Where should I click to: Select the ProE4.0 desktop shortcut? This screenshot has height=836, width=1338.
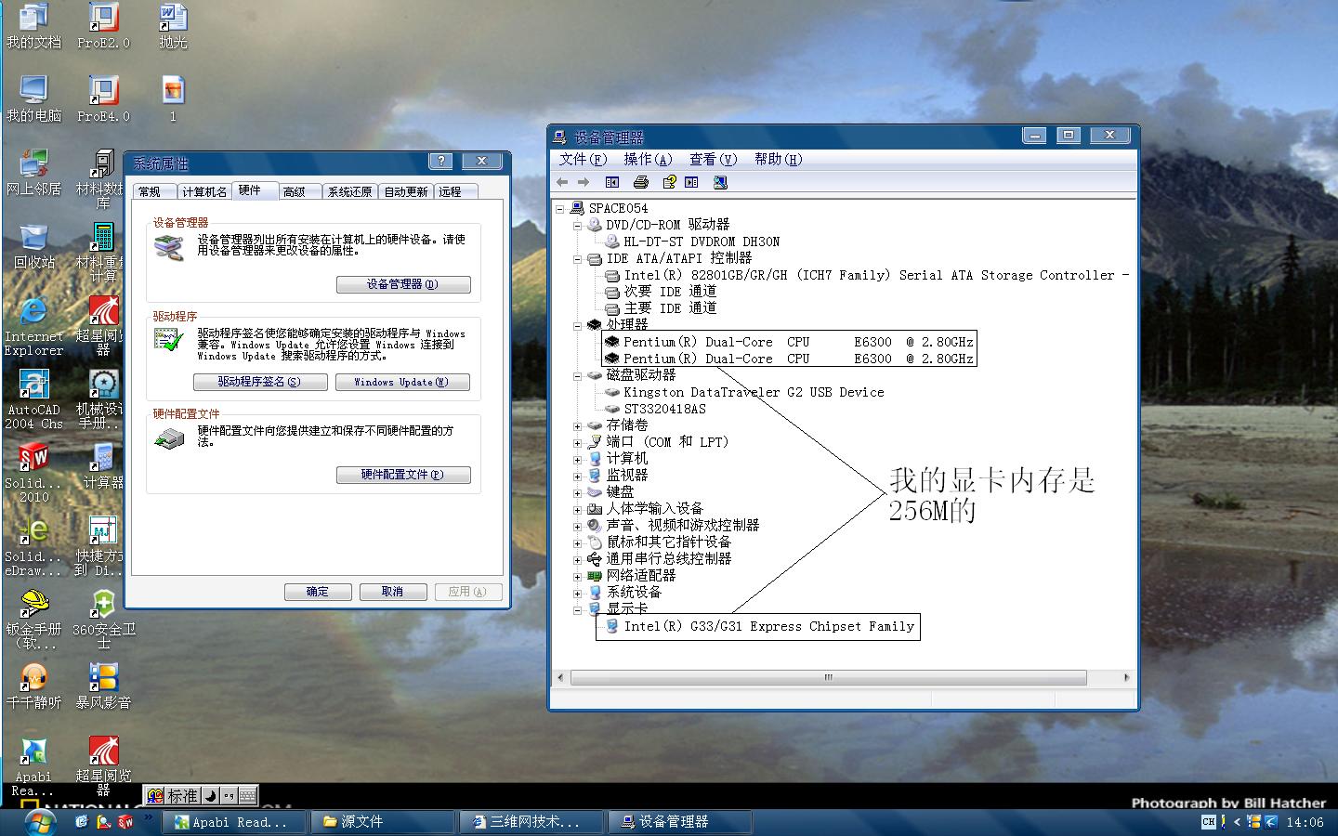click(x=103, y=99)
